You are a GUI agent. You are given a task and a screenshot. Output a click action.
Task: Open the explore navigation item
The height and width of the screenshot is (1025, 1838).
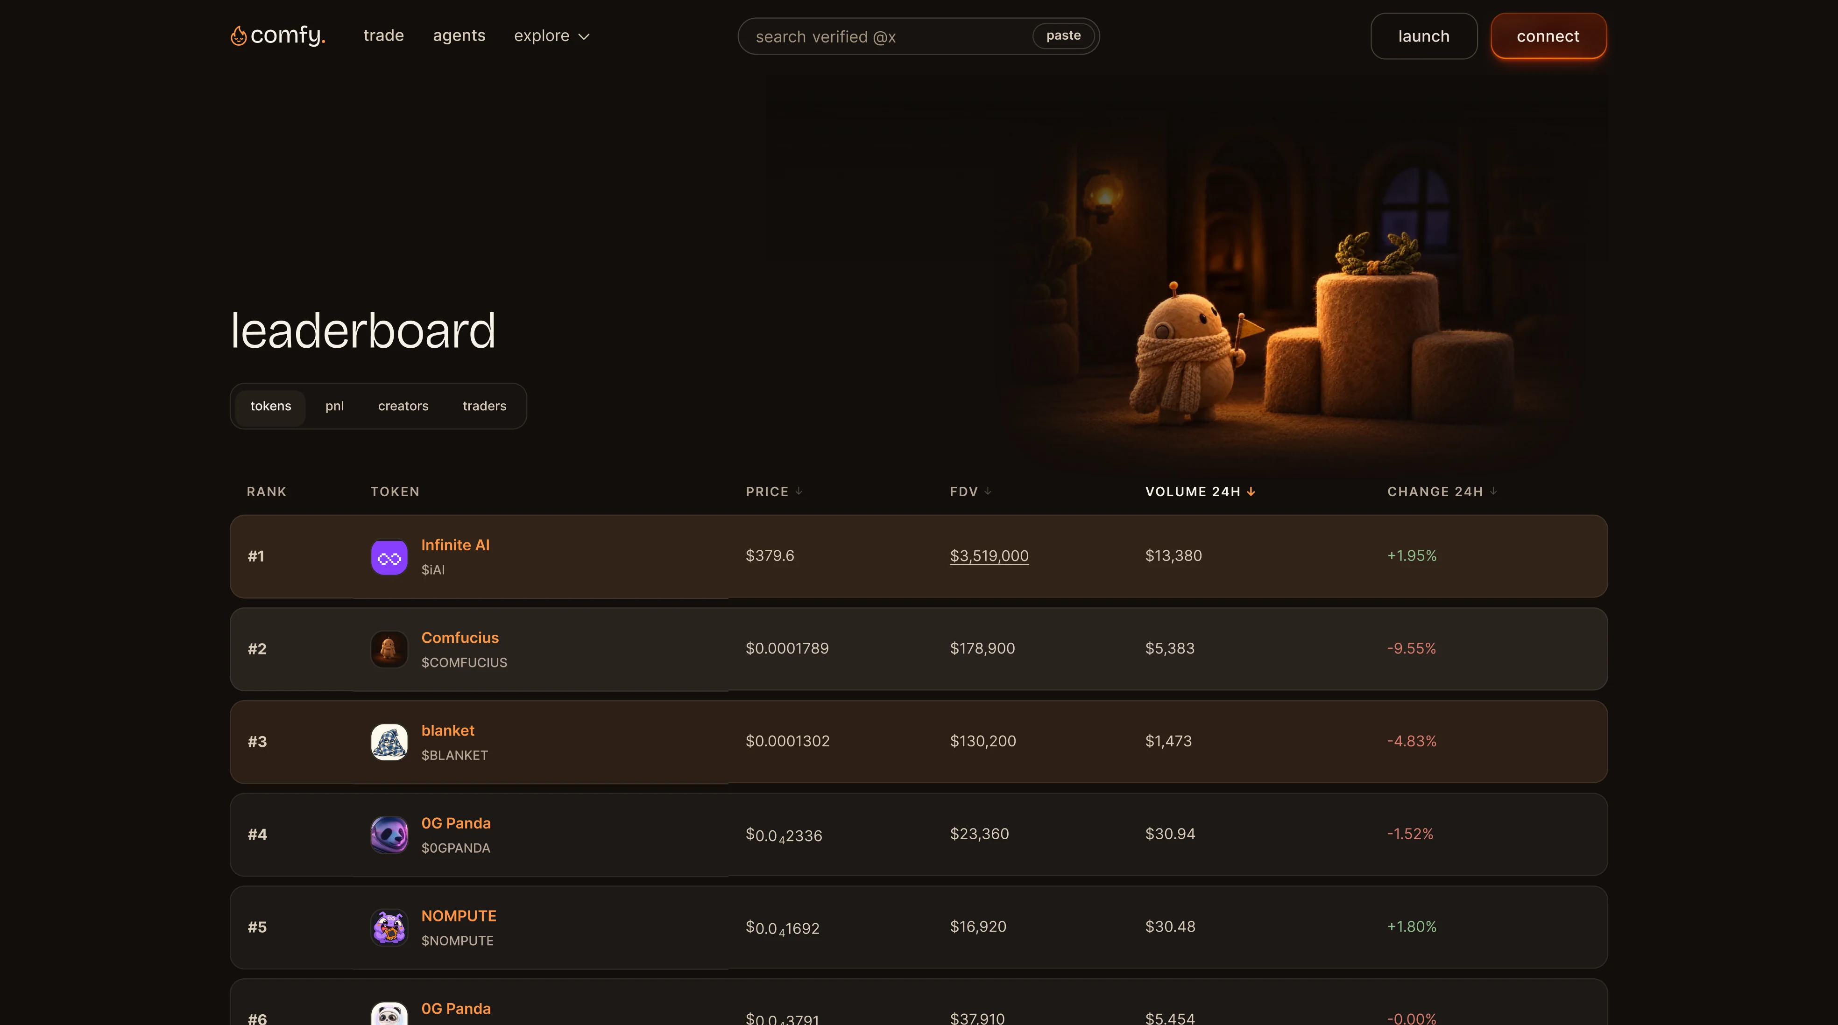tap(551, 35)
